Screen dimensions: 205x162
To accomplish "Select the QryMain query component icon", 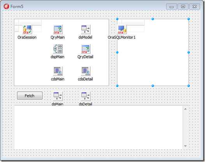I will coord(58,30).
